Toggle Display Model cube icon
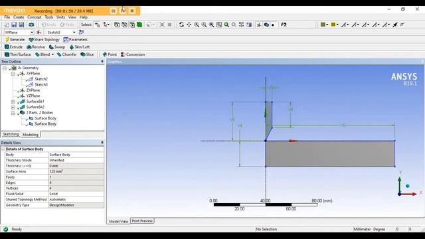This screenshot has height=239, width=425. coord(266,25)
